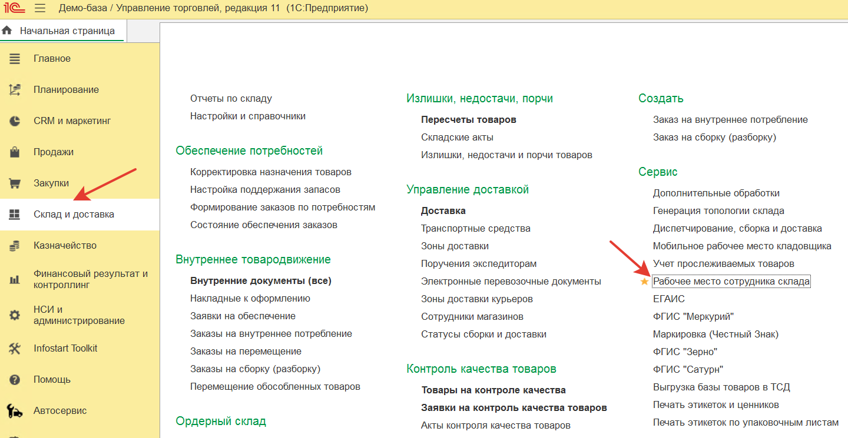Click the Планирование section icon
Viewport: 848px width, 438px height.
tap(15, 90)
